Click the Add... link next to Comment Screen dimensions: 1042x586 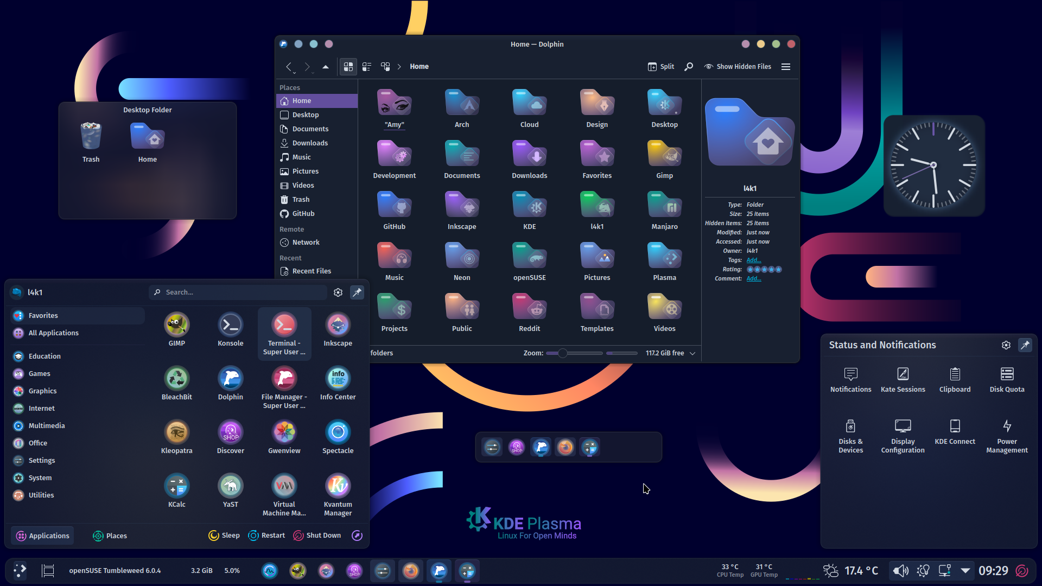point(754,279)
